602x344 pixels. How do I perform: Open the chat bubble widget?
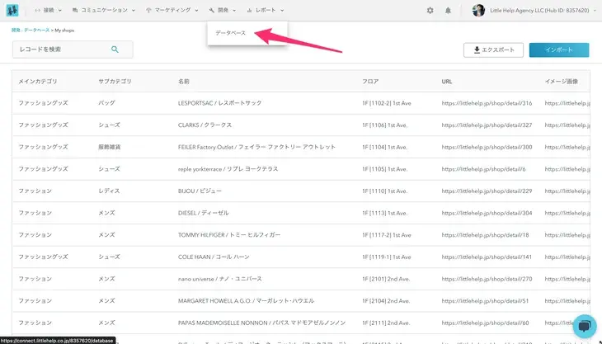pos(583,327)
